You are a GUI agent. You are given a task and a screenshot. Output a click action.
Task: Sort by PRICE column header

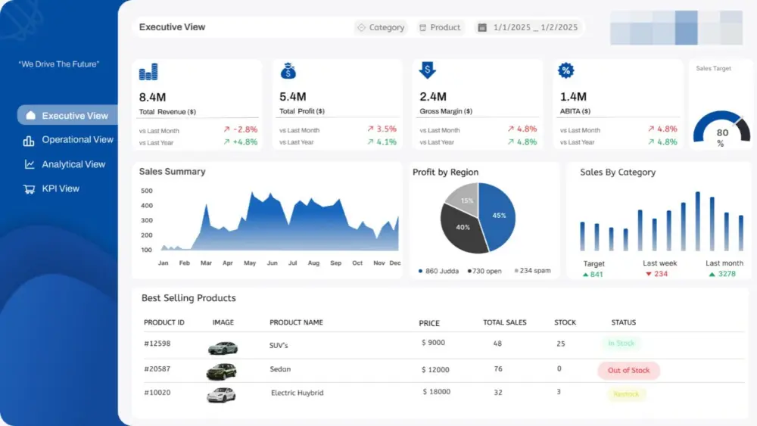pos(429,323)
